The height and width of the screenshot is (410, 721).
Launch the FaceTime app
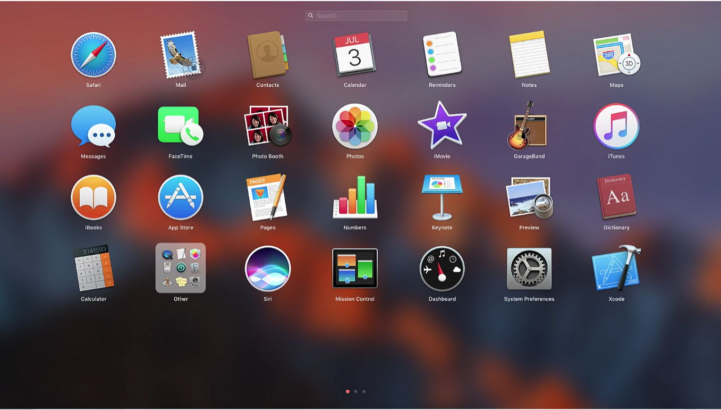181,127
